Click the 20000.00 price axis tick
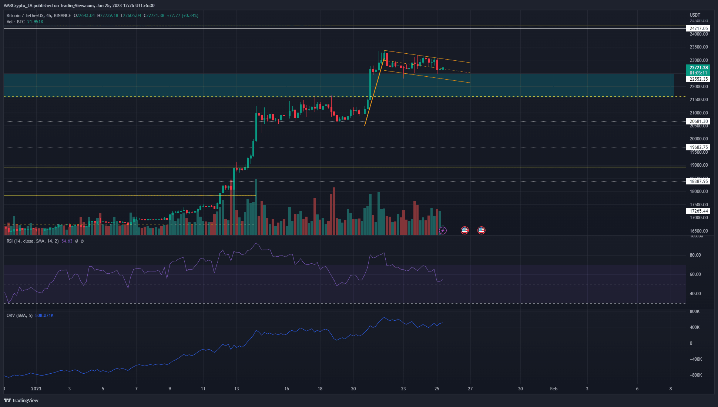 point(699,139)
